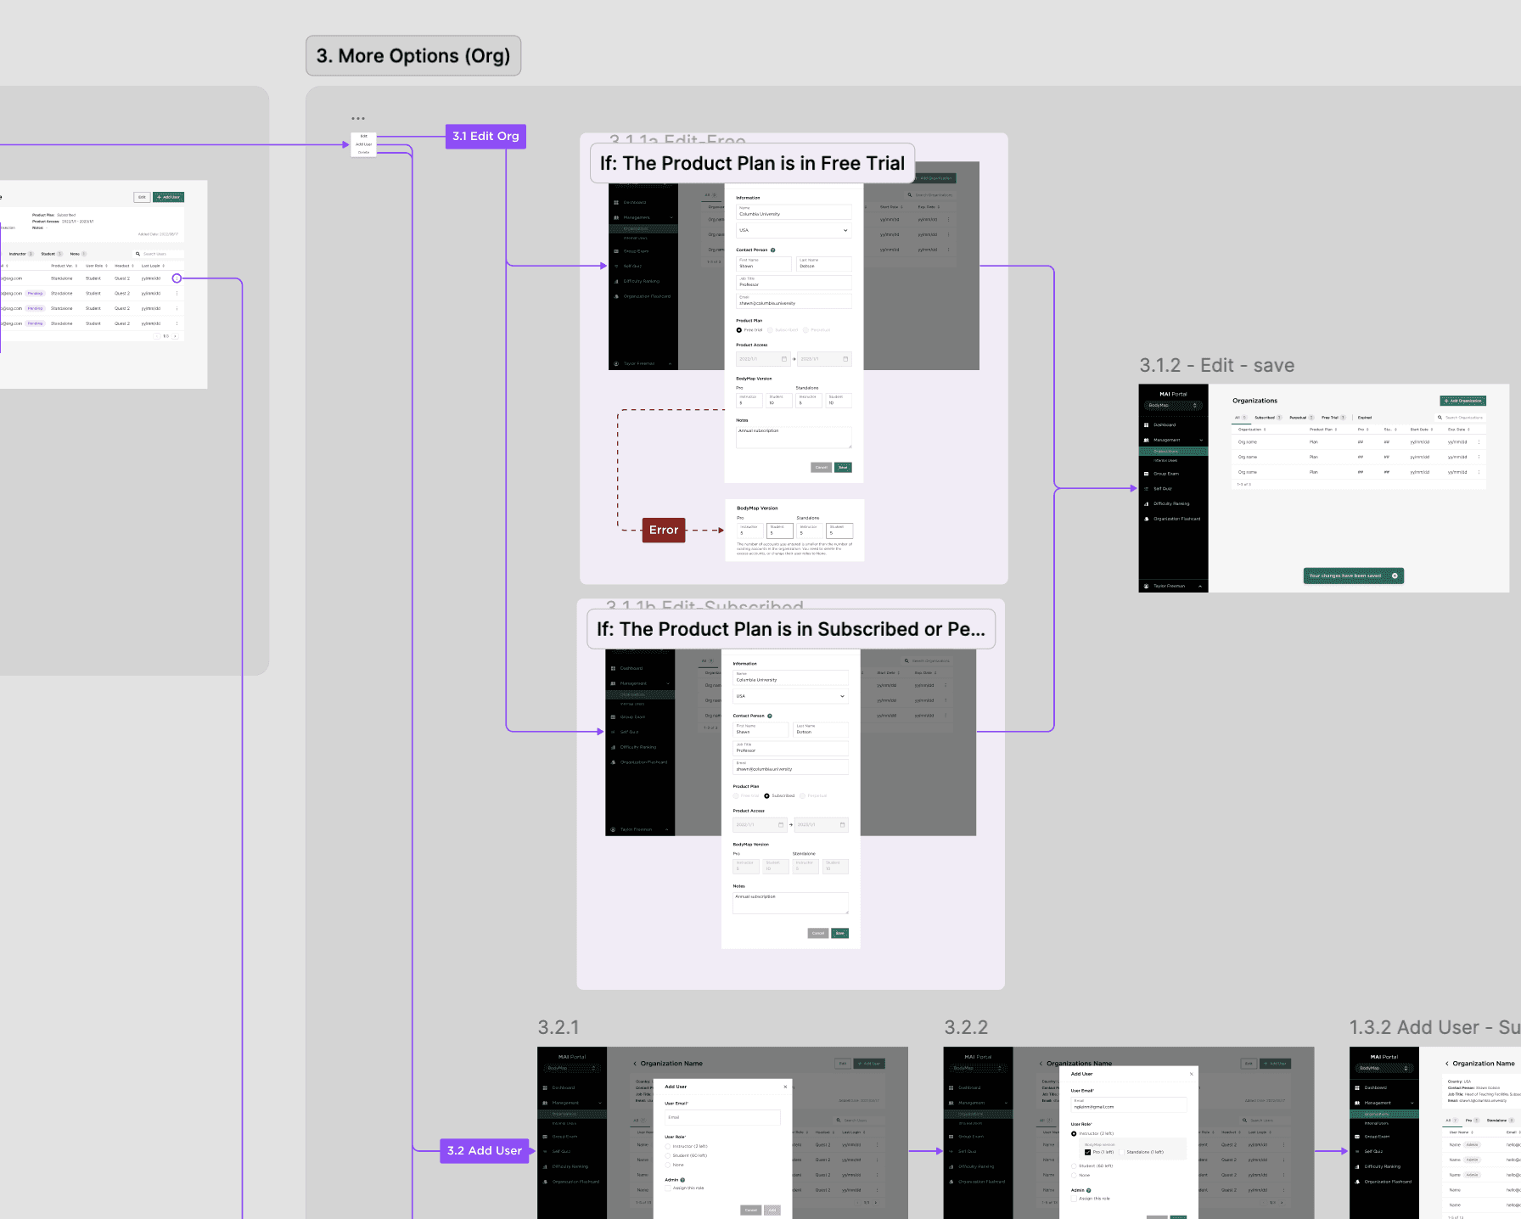1521x1219 pixels.
Task: Select the '3.1 Edit Org' purple label
Action: click(485, 136)
